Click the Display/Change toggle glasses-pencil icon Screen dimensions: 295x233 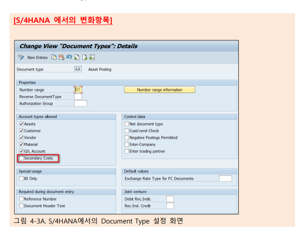coord(21,57)
